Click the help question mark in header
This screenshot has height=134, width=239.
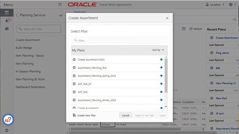point(231,4)
